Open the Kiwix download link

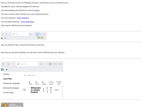click(x=37, y=10)
